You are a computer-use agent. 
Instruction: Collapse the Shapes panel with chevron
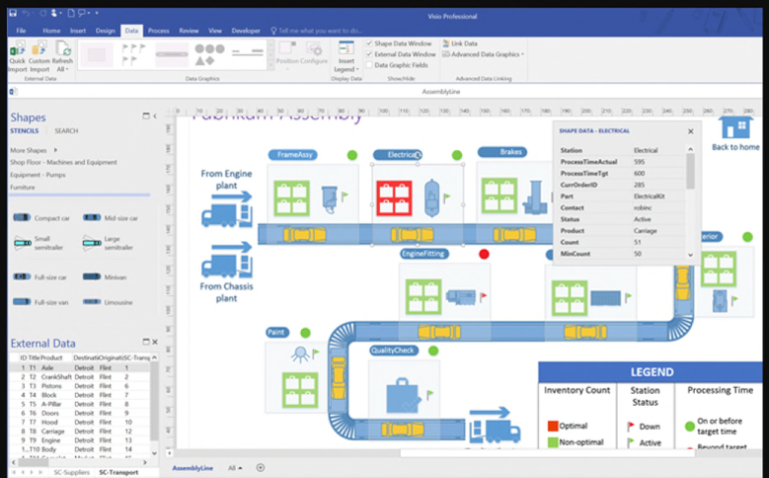tap(155, 116)
